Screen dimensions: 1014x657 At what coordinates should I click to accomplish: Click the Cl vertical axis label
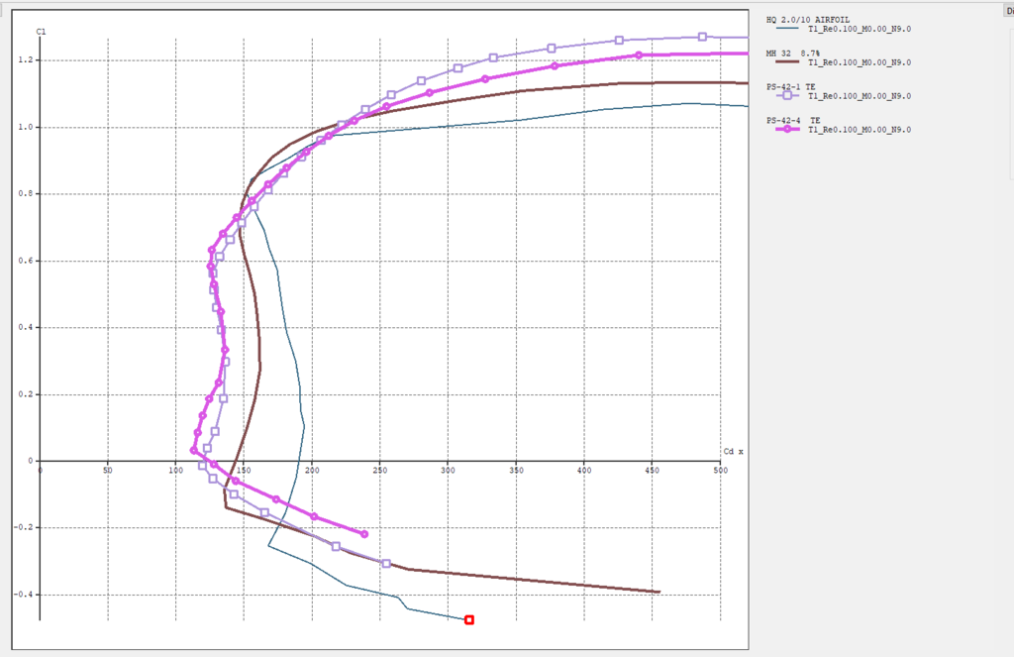coord(41,32)
